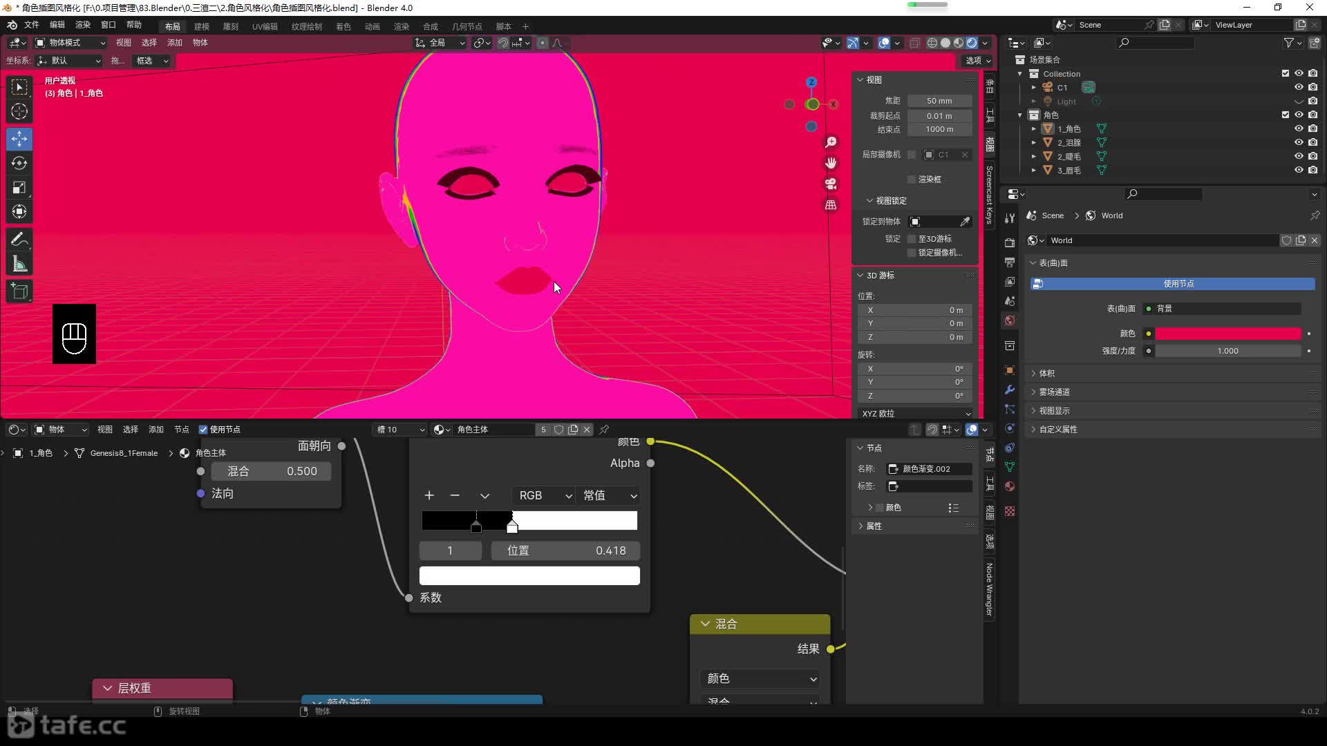
Task: Disable the 使用节点 checkbox in node editor
Action: (203, 430)
